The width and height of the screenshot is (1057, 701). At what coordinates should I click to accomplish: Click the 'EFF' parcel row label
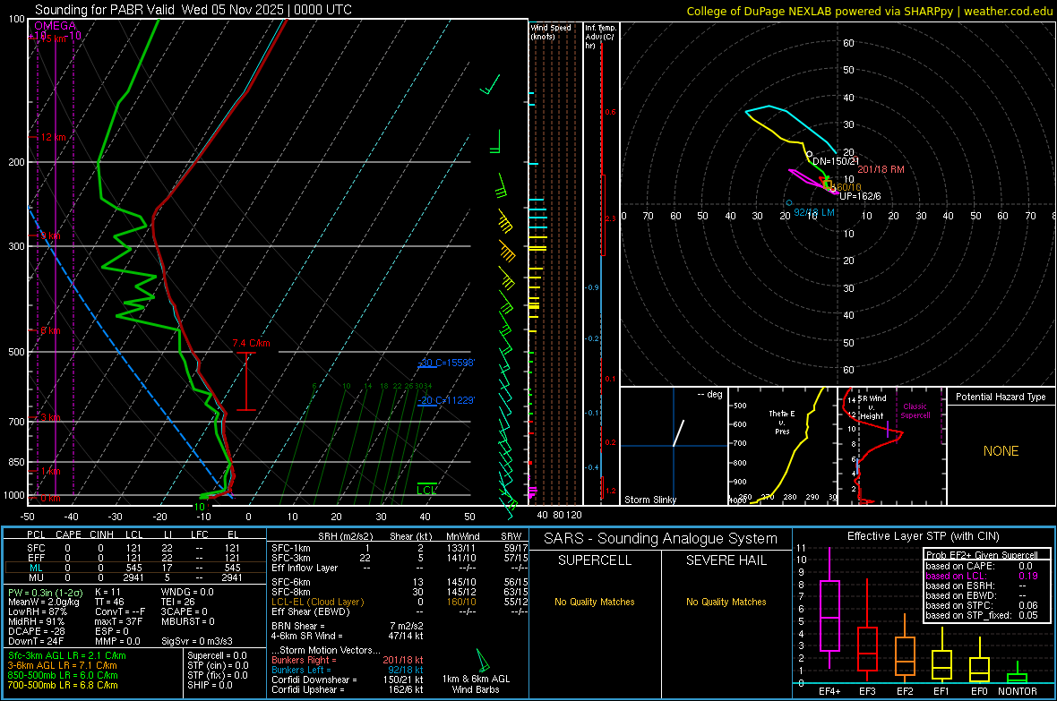pyautogui.click(x=36, y=558)
